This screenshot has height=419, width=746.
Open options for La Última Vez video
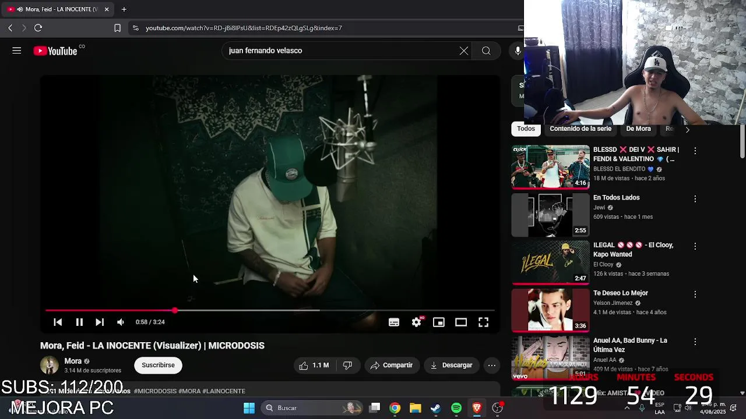click(x=695, y=342)
